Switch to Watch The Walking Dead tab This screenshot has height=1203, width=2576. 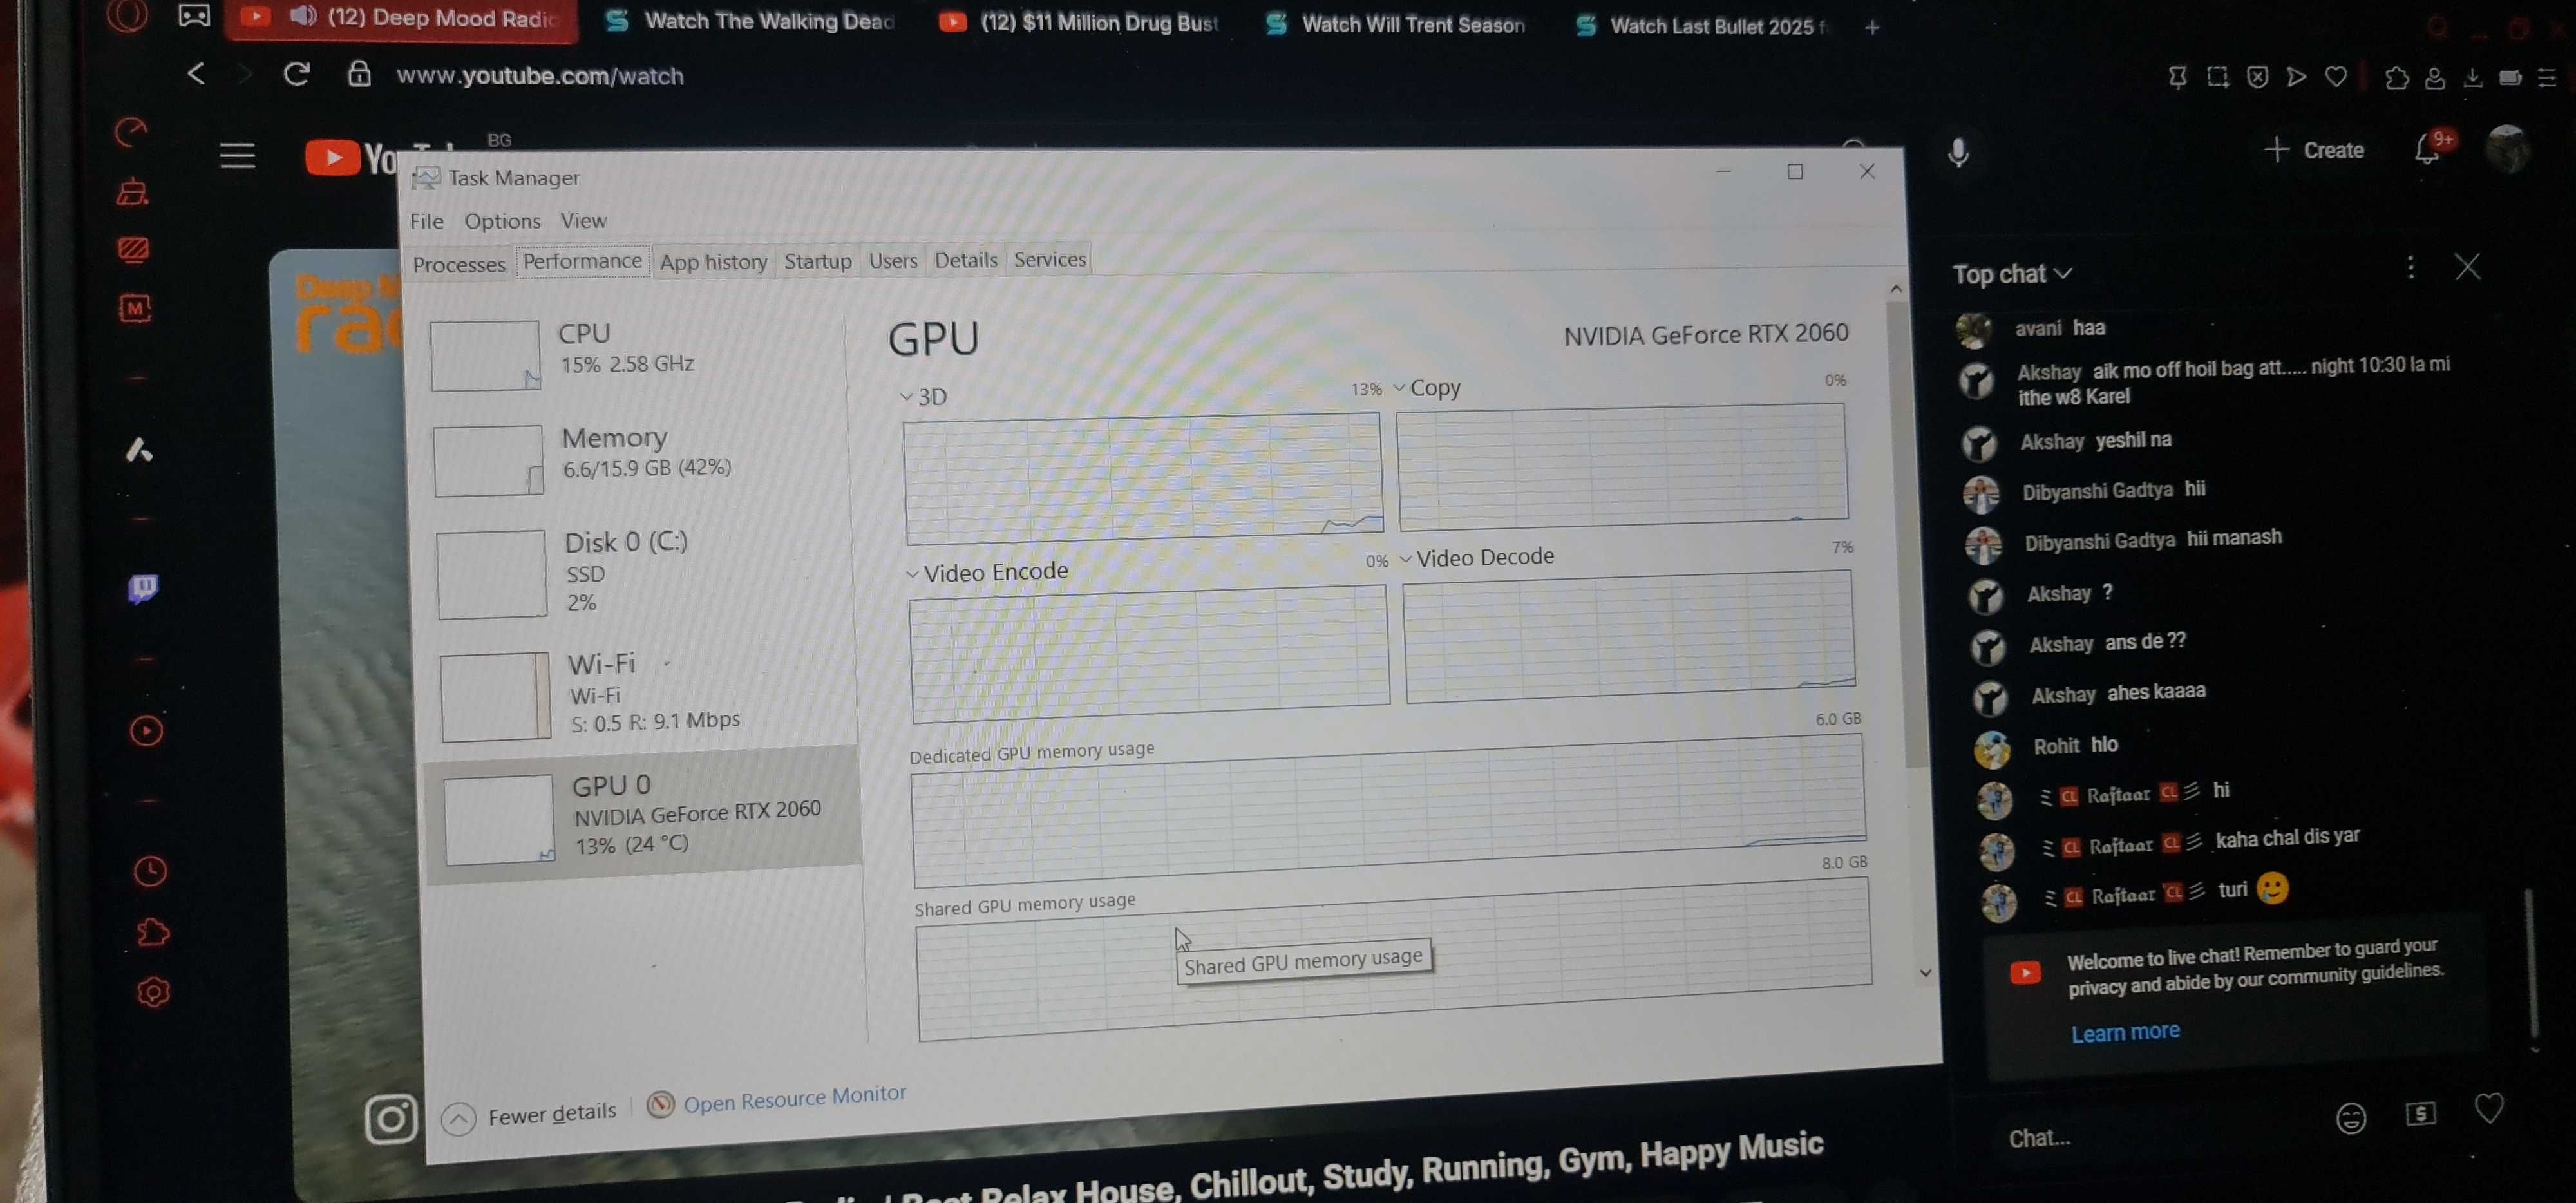click(x=750, y=21)
